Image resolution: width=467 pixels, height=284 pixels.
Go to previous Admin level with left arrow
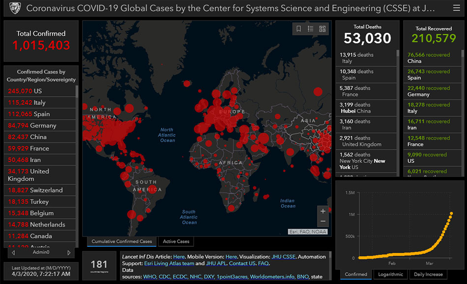[x=13, y=253]
